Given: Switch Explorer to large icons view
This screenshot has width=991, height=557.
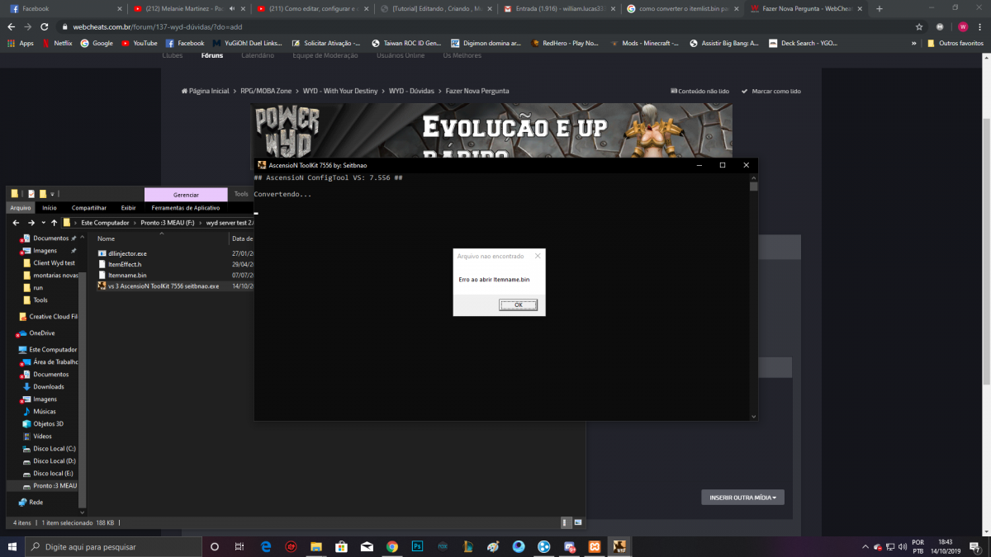Looking at the screenshot, I should 576,522.
